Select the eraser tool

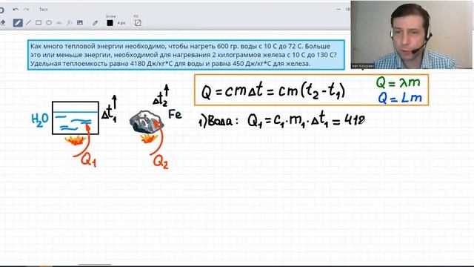click(x=3, y=23)
